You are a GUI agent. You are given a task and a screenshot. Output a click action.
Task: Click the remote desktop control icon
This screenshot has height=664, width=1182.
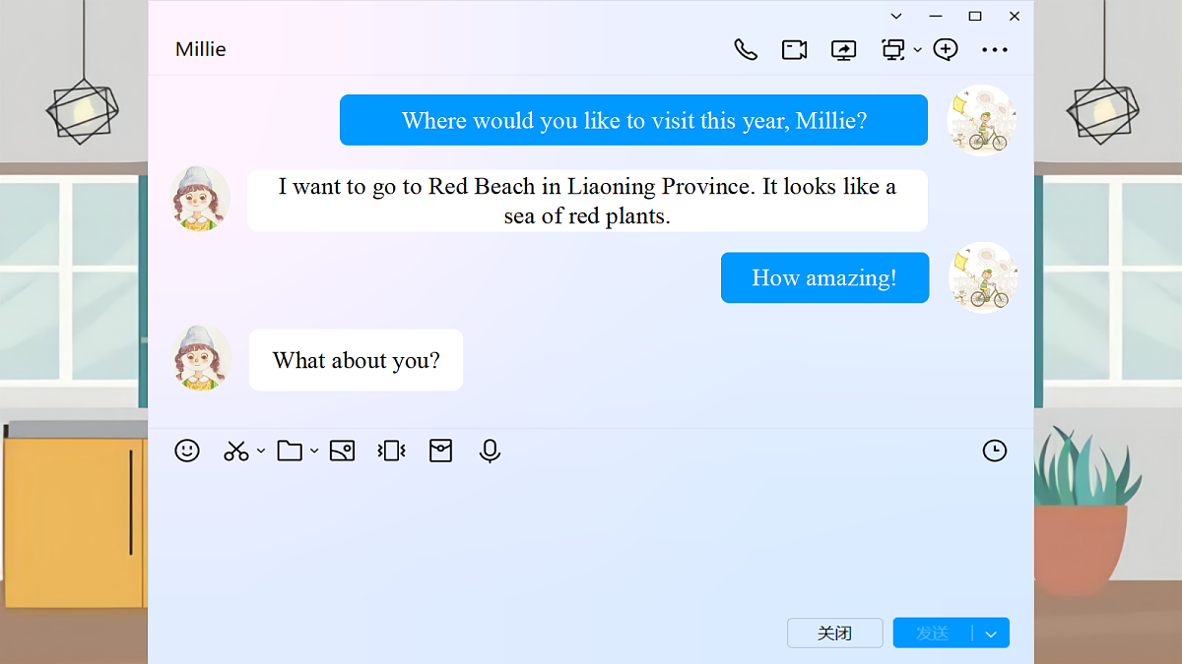coord(893,49)
